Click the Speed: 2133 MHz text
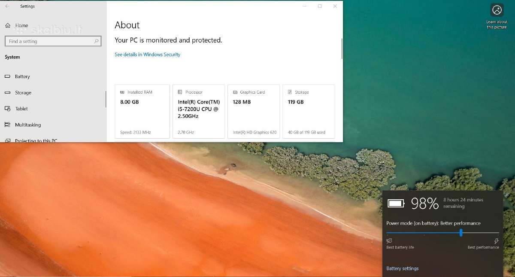The image size is (515, 277). click(136, 132)
